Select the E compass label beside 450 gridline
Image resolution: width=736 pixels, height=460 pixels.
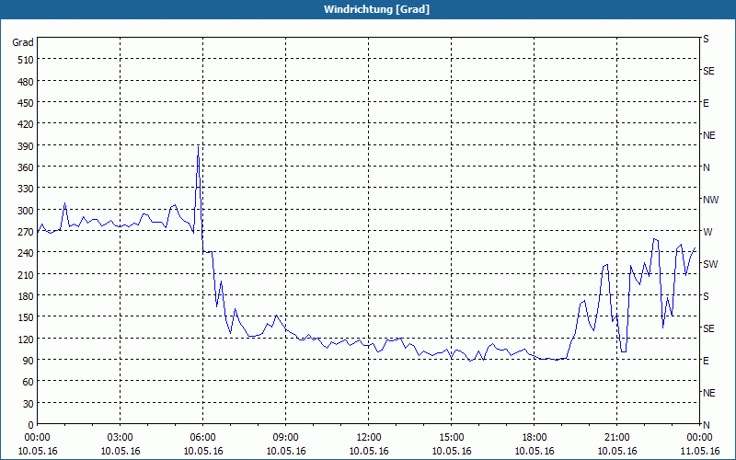click(x=706, y=103)
